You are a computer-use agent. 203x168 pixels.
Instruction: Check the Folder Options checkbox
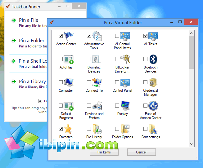(117, 129)
